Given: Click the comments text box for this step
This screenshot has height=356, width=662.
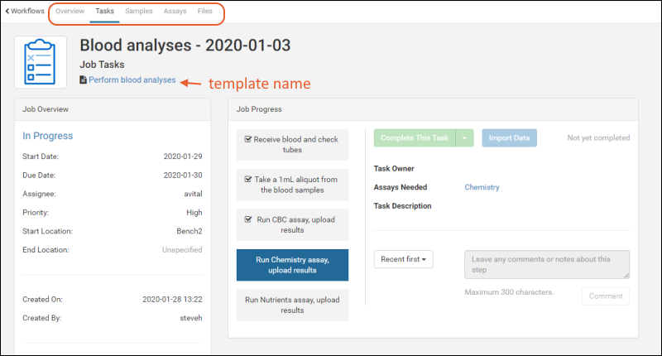Looking at the screenshot, I should pyautogui.click(x=546, y=264).
